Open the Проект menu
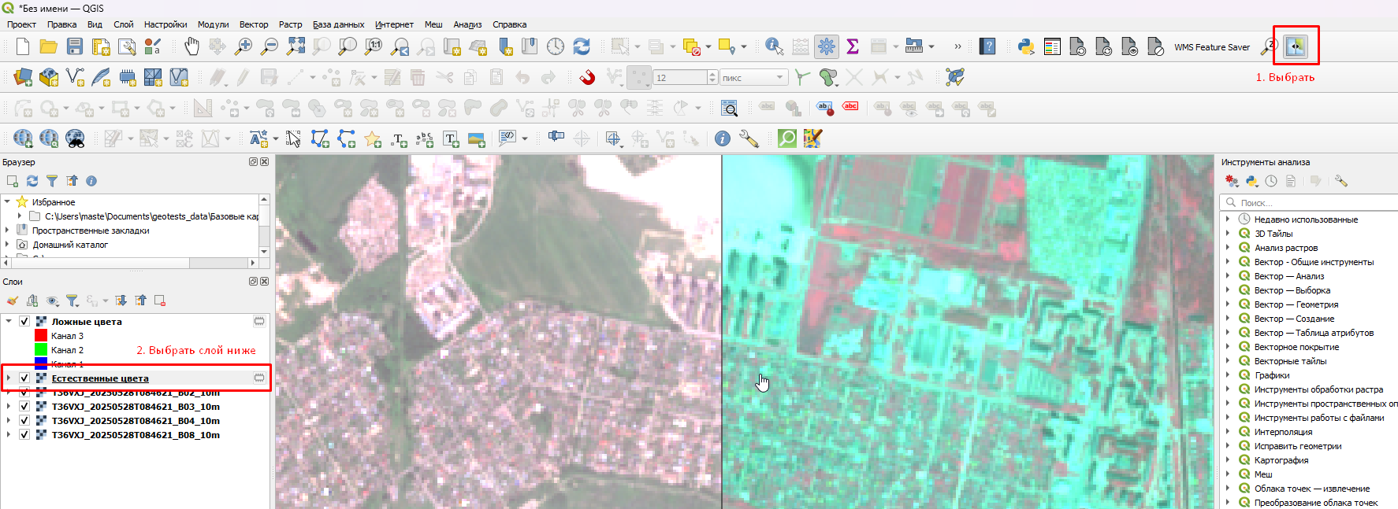Screen dimensions: 1398x509 tap(22, 24)
